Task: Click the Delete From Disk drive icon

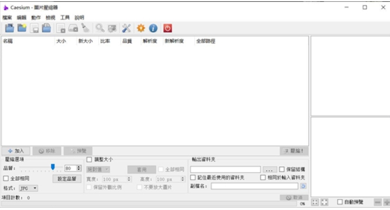Action: [x=73, y=28]
